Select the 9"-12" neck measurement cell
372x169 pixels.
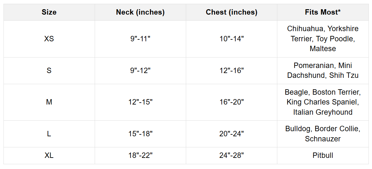(x=140, y=71)
